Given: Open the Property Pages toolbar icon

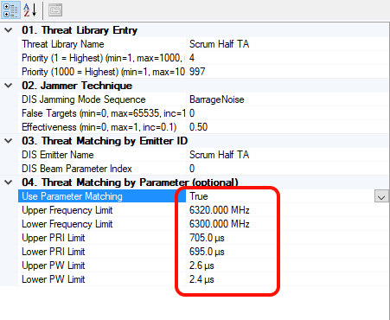Looking at the screenshot, I should (55, 10).
